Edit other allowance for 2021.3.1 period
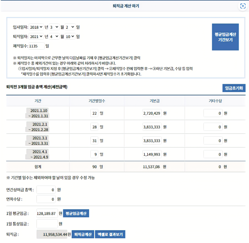Viewport: 249px width, 243px height. point(213,141)
